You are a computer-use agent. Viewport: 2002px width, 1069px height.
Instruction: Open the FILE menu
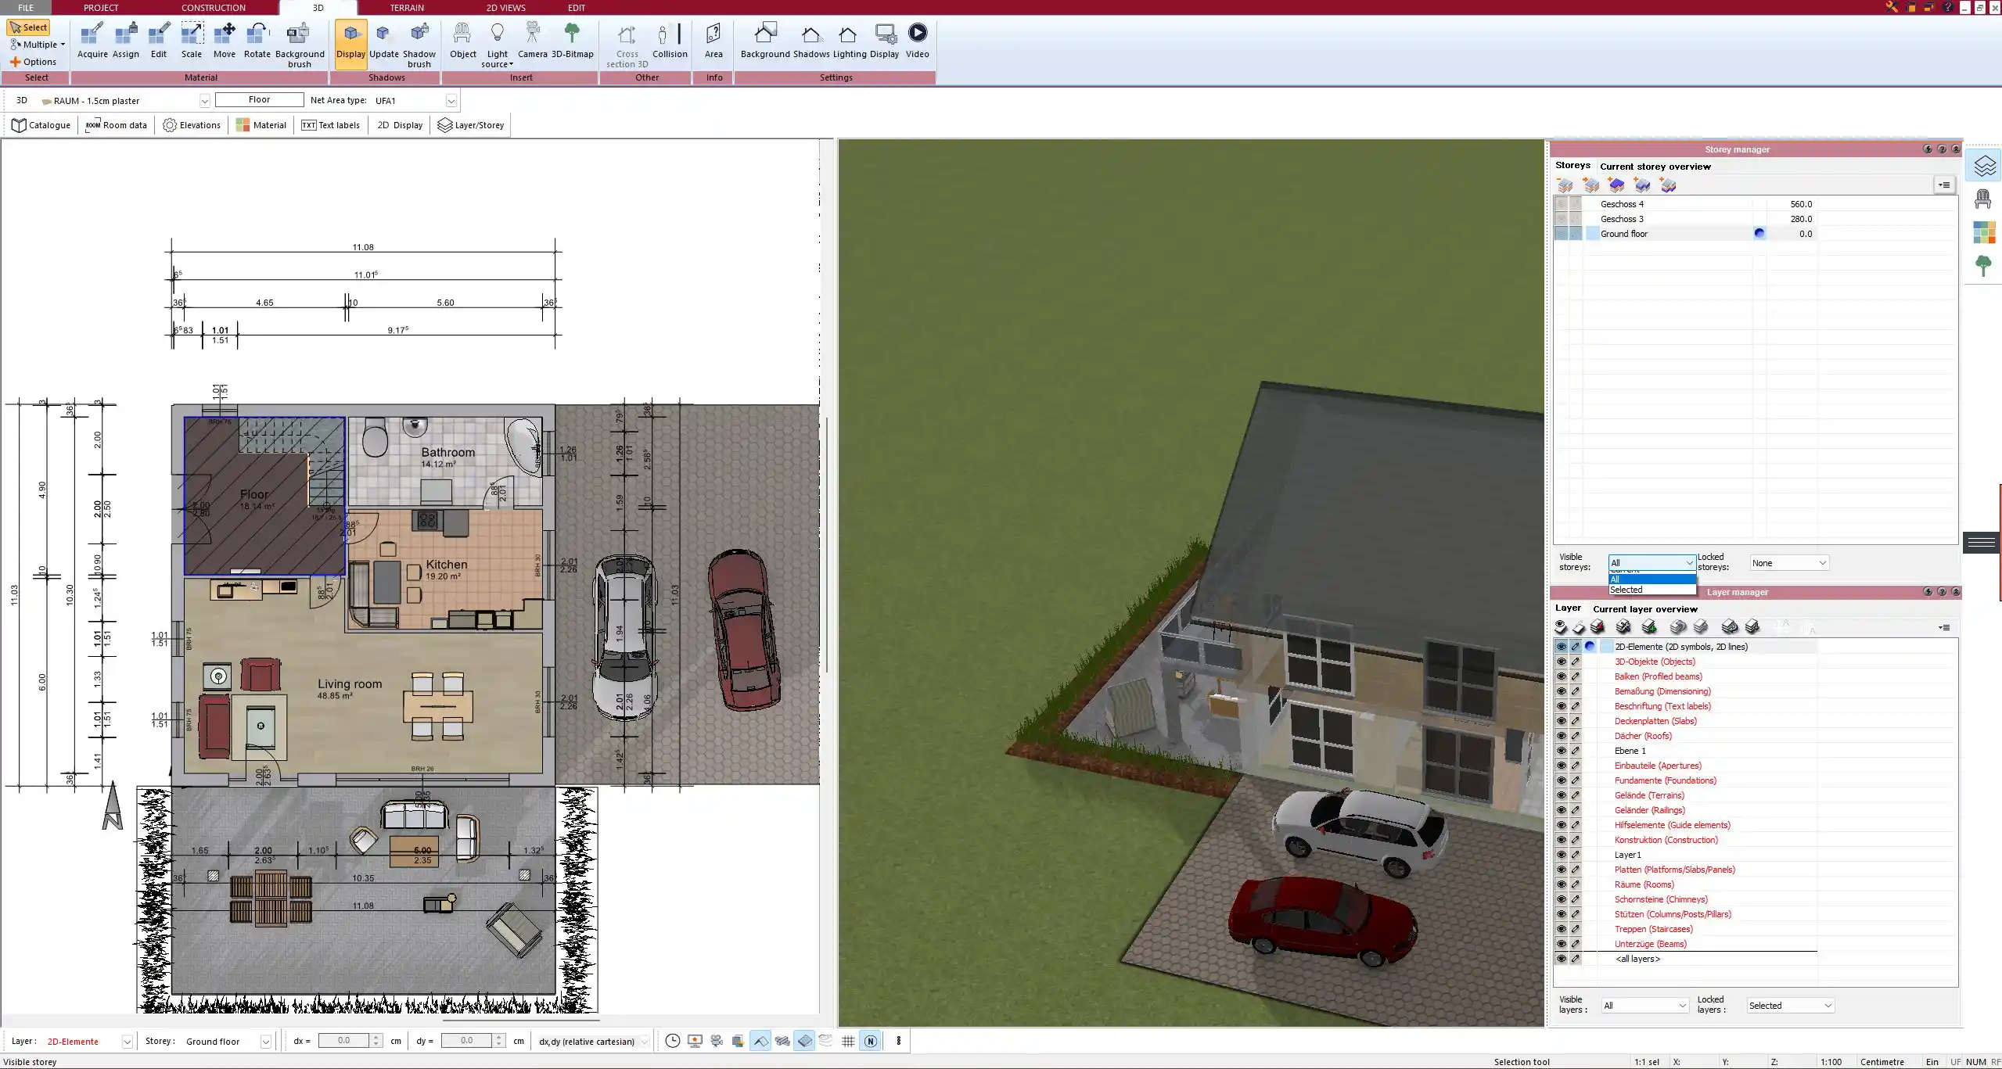(x=26, y=8)
